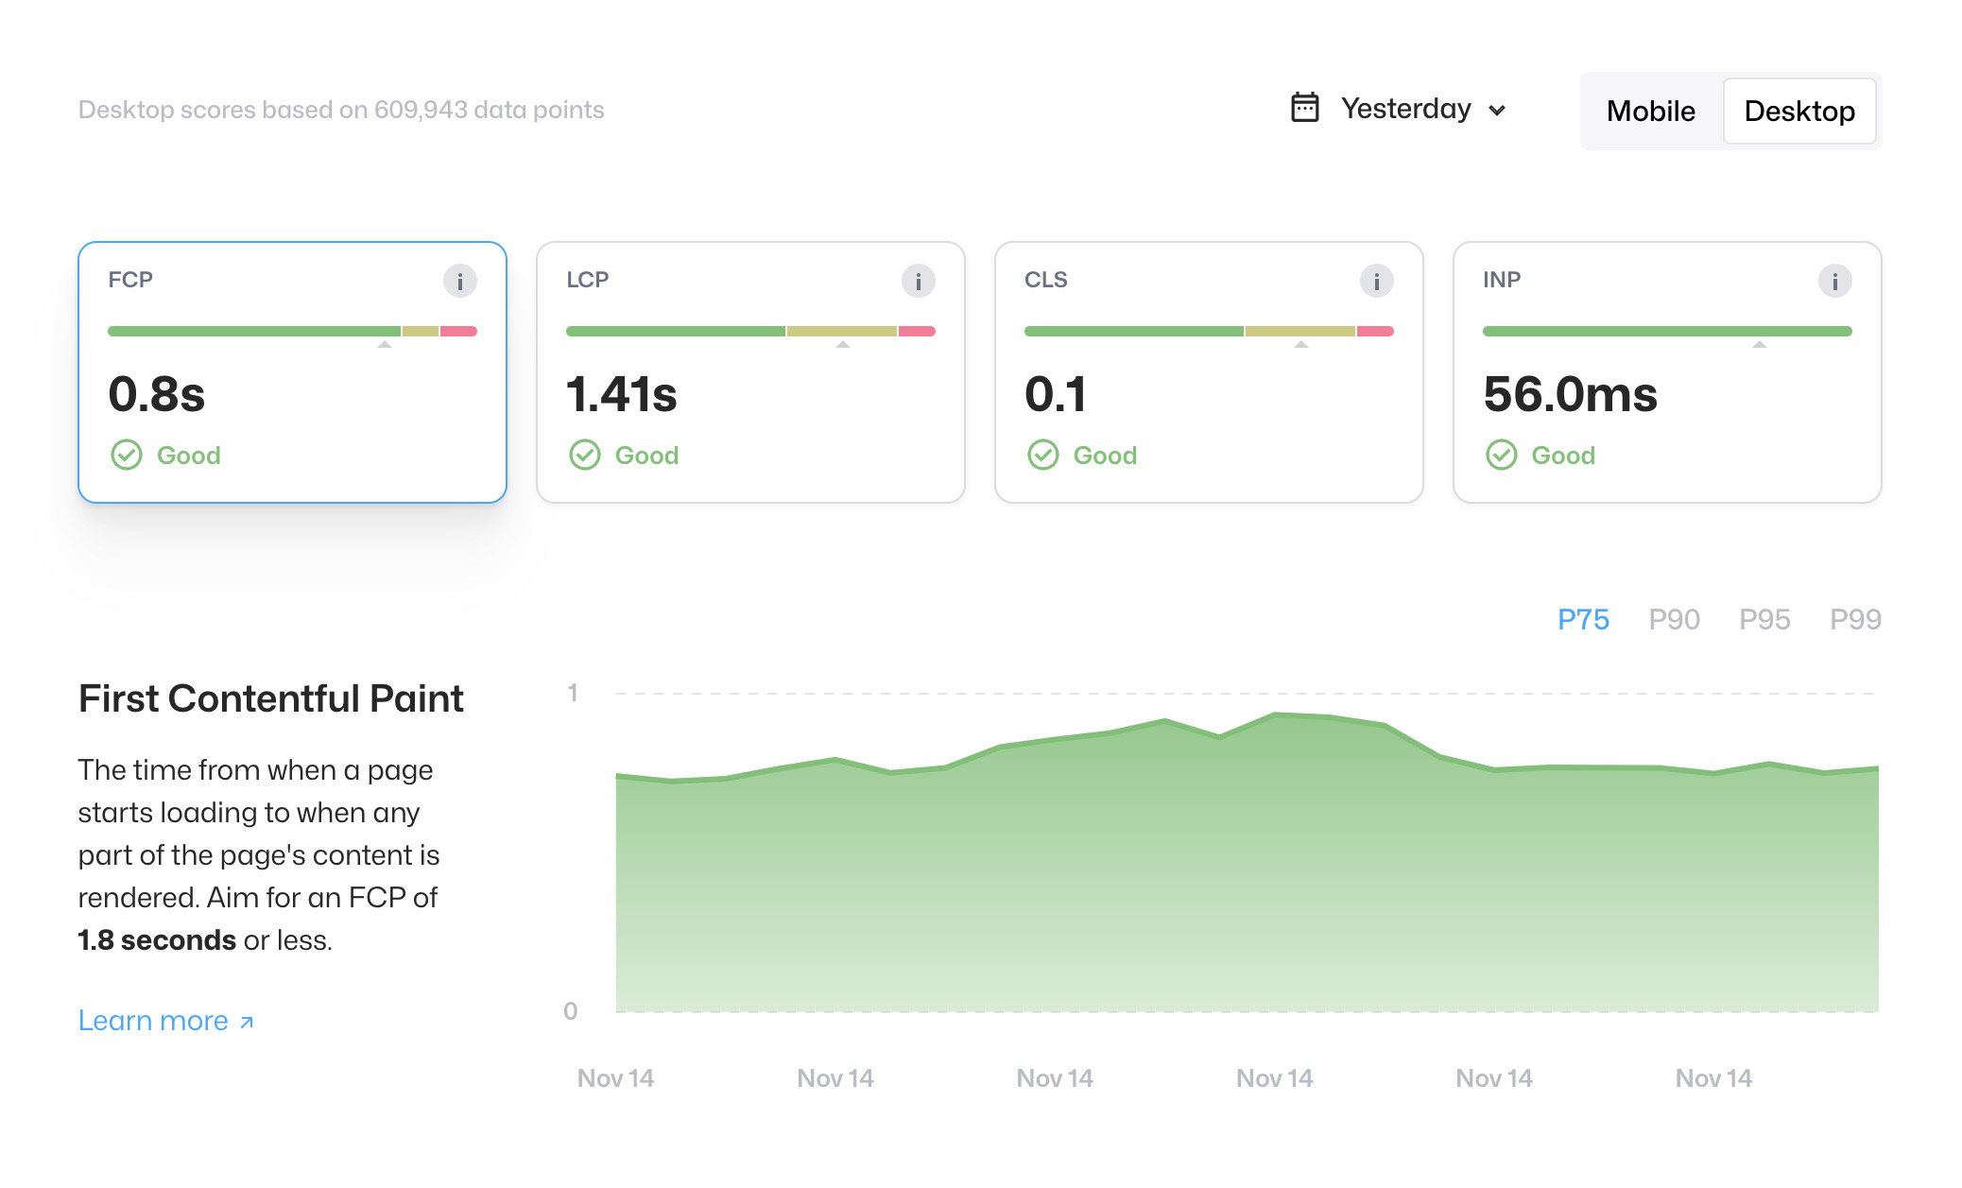1962x1188 pixels.
Task: Click the chevron next to Yesterday
Action: click(x=1497, y=111)
